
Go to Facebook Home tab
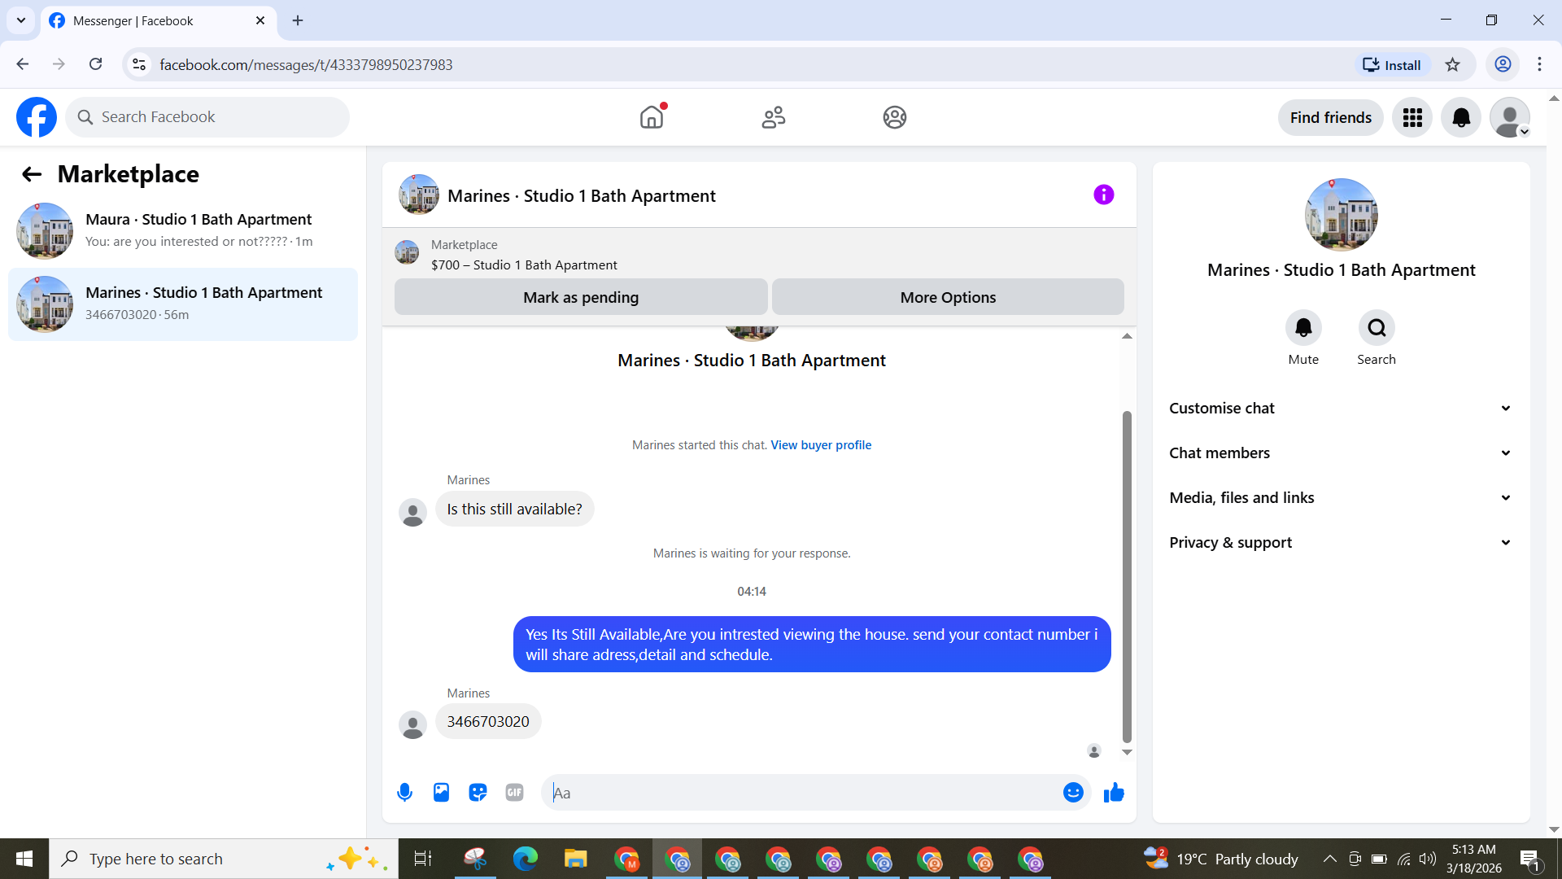coord(652,117)
